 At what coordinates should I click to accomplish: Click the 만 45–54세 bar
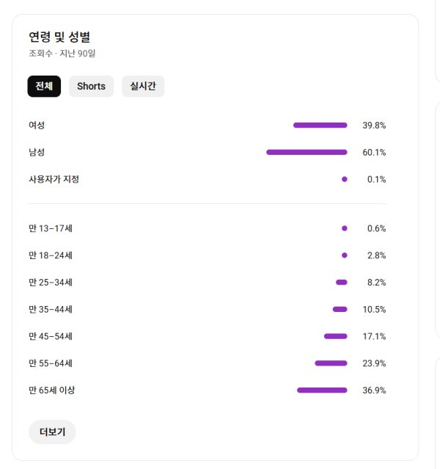[x=335, y=336]
